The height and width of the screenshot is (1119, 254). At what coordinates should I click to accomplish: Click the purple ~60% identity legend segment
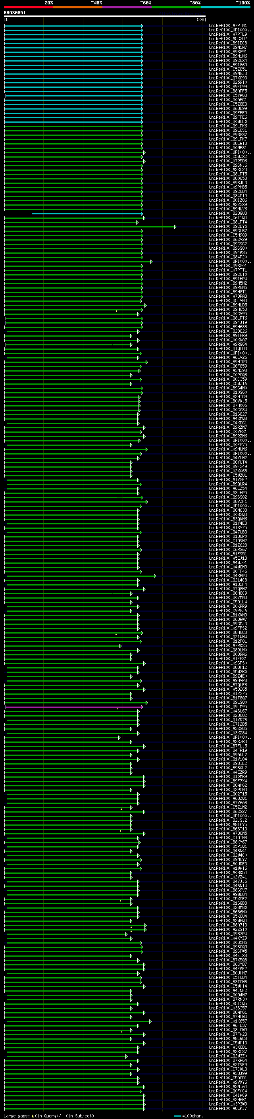(127, 7)
